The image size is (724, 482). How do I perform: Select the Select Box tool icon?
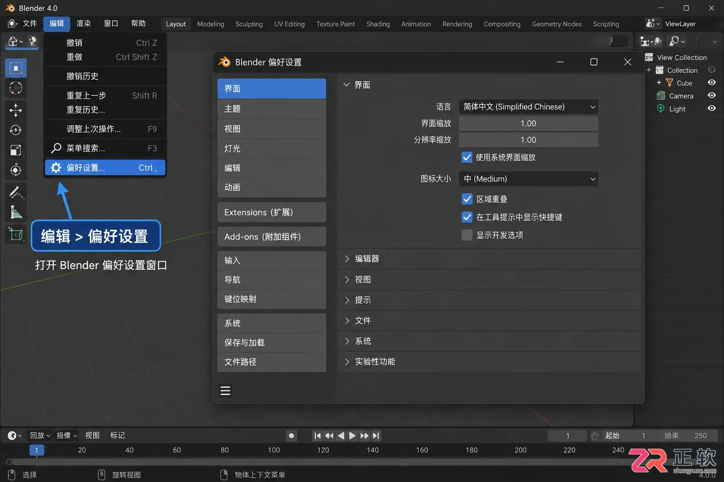(x=16, y=68)
